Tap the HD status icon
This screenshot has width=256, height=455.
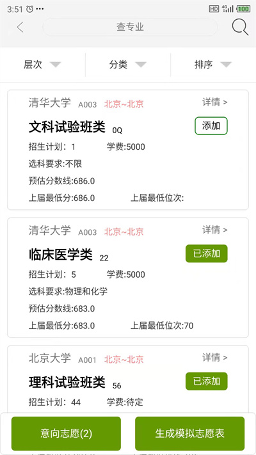(x=214, y=9)
